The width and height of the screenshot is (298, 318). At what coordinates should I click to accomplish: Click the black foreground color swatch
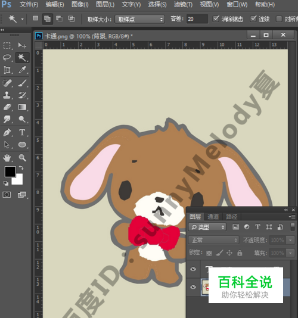pyautogui.click(x=10, y=172)
